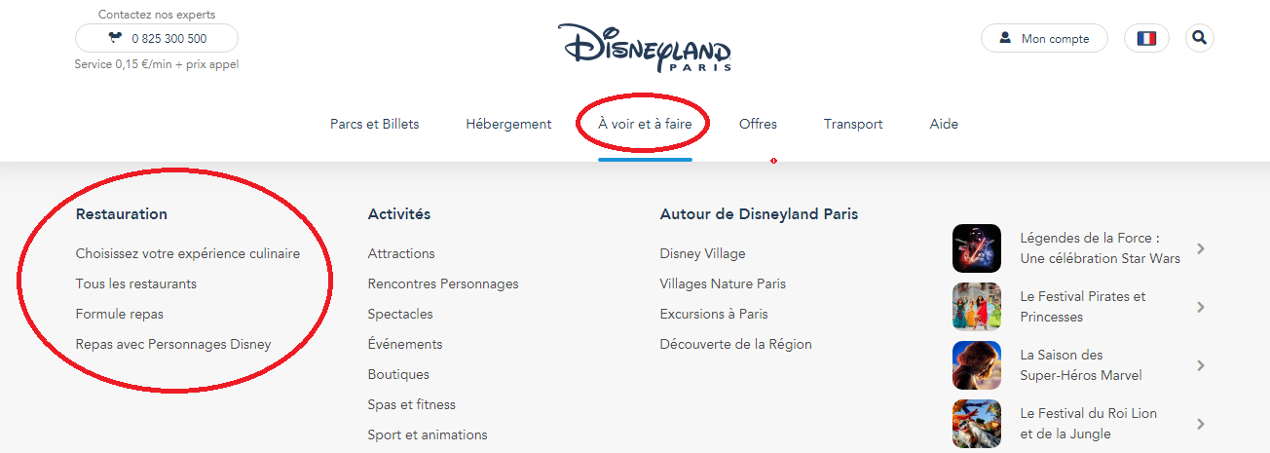Open Excursions à Paris link
This screenshot has height=453, width=1270.
[714, 314]
